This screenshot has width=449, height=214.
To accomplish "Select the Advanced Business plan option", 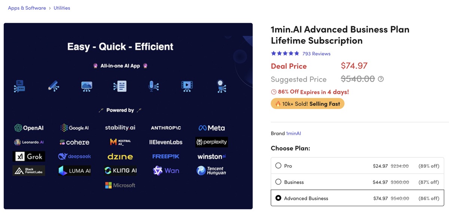I will (278, 198).
